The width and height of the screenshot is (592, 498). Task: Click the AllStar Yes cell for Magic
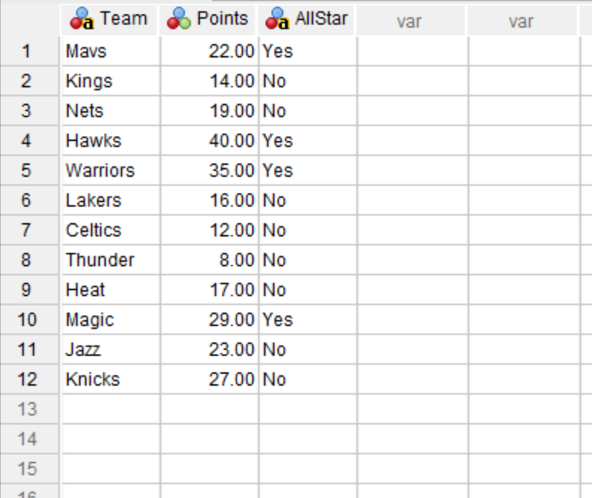308,320
